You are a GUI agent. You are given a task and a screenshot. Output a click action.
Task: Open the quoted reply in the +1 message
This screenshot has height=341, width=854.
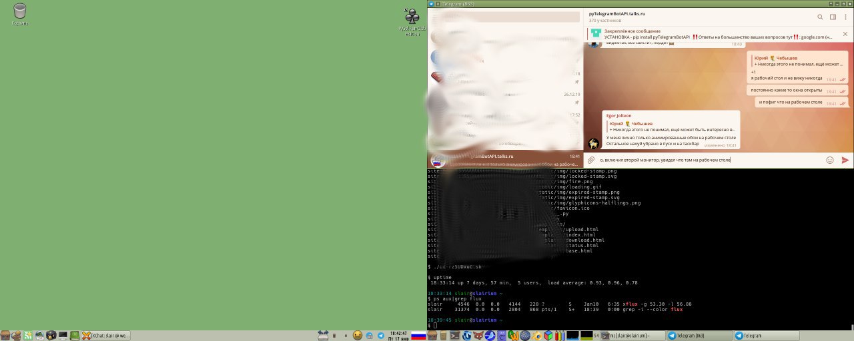coord(797,61)
